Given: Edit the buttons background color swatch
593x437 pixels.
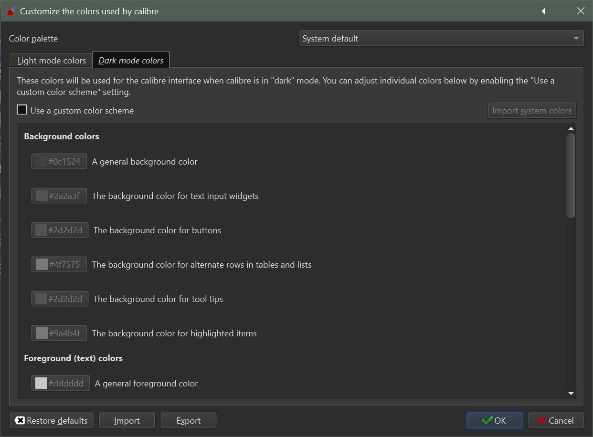Looking at the screenshot, I should click(x=60, y=230).
